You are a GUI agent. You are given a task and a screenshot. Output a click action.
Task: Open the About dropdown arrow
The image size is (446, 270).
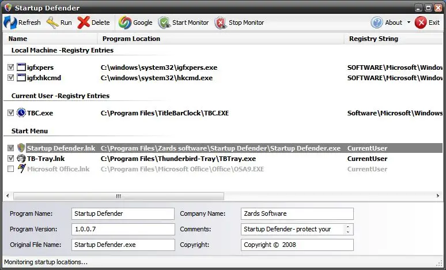pos(409,22)
